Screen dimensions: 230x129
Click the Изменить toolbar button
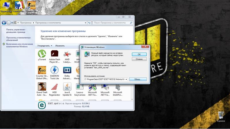pos(60,46)
